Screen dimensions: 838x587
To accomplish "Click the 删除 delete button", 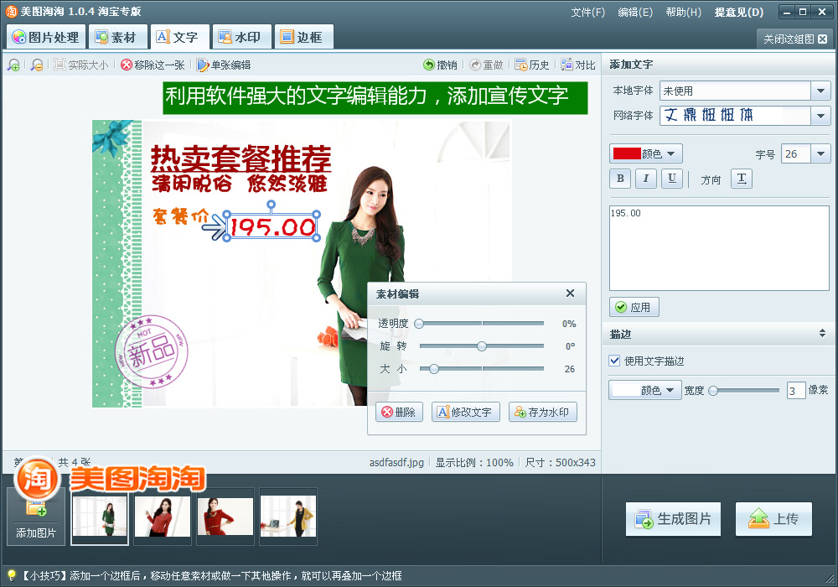I will [x=399, y=412].
